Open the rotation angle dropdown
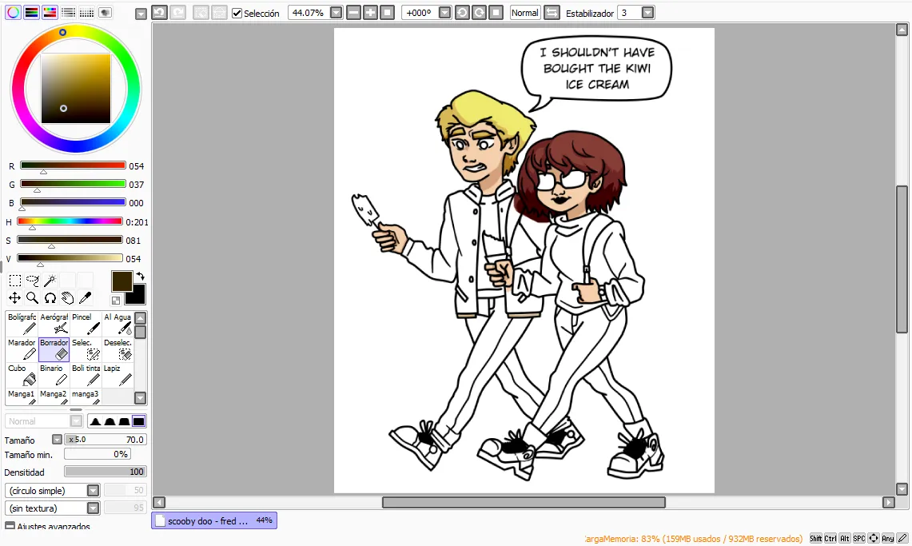Image resolution: width=912 pixels, height=546 pixels. pos(445,13)
